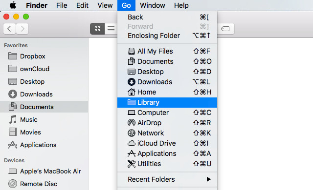Open the File menu

coord(62,5)
